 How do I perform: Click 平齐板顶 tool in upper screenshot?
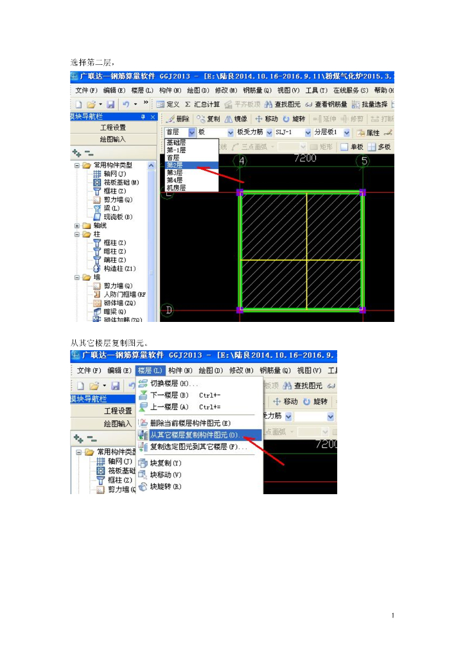click(242, 104)
